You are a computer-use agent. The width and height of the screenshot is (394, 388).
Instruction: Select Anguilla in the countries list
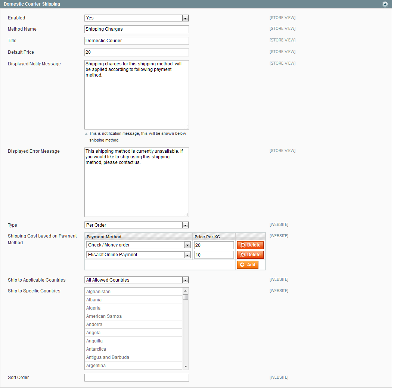coord(133,341)
